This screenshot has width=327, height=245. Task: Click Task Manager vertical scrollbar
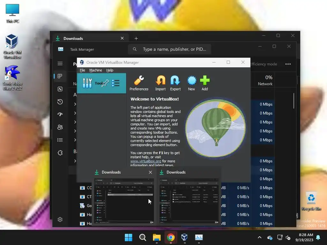294,101
